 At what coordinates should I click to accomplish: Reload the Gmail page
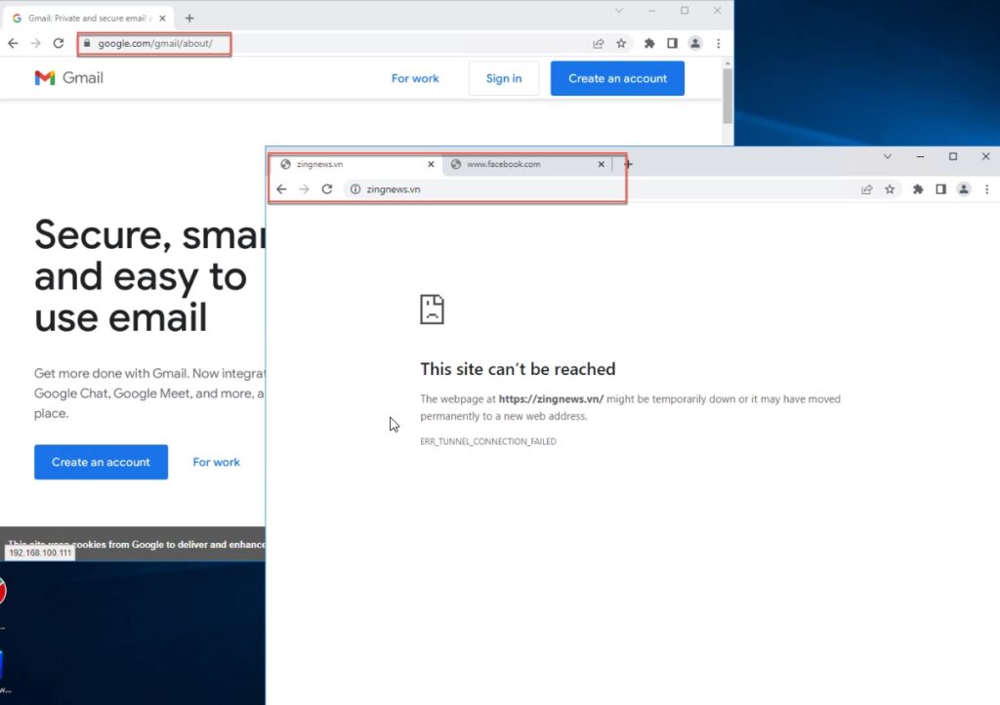tap(58, 43)
